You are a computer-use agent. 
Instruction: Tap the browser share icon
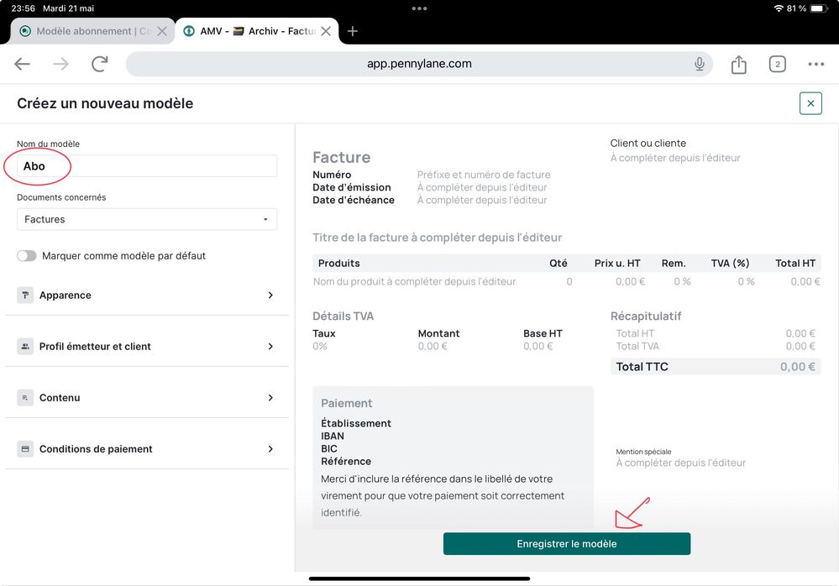[738, 65]
